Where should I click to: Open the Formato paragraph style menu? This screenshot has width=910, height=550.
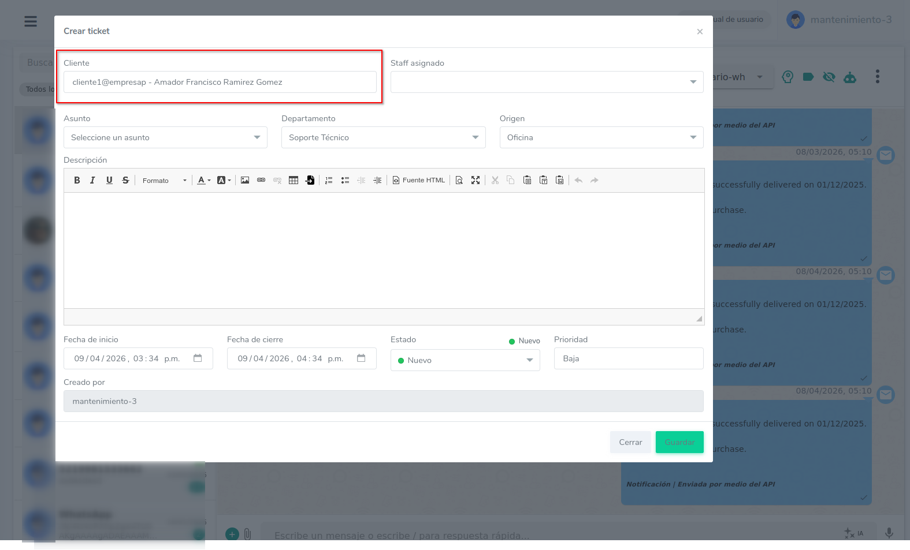click(x=164, y=181)
